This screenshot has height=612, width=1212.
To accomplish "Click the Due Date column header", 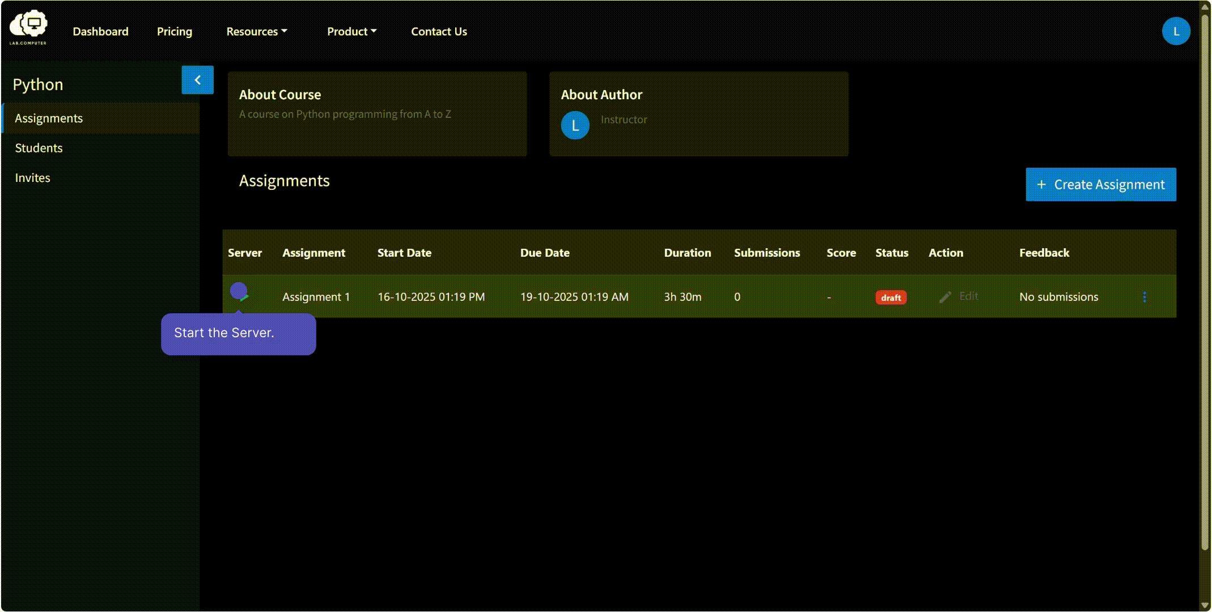I will 545,253.
